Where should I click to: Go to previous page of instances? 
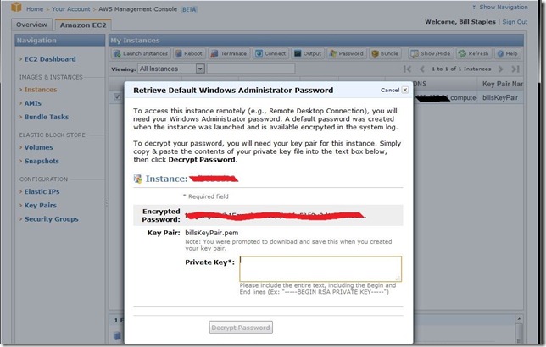click(x=422, y=69)
